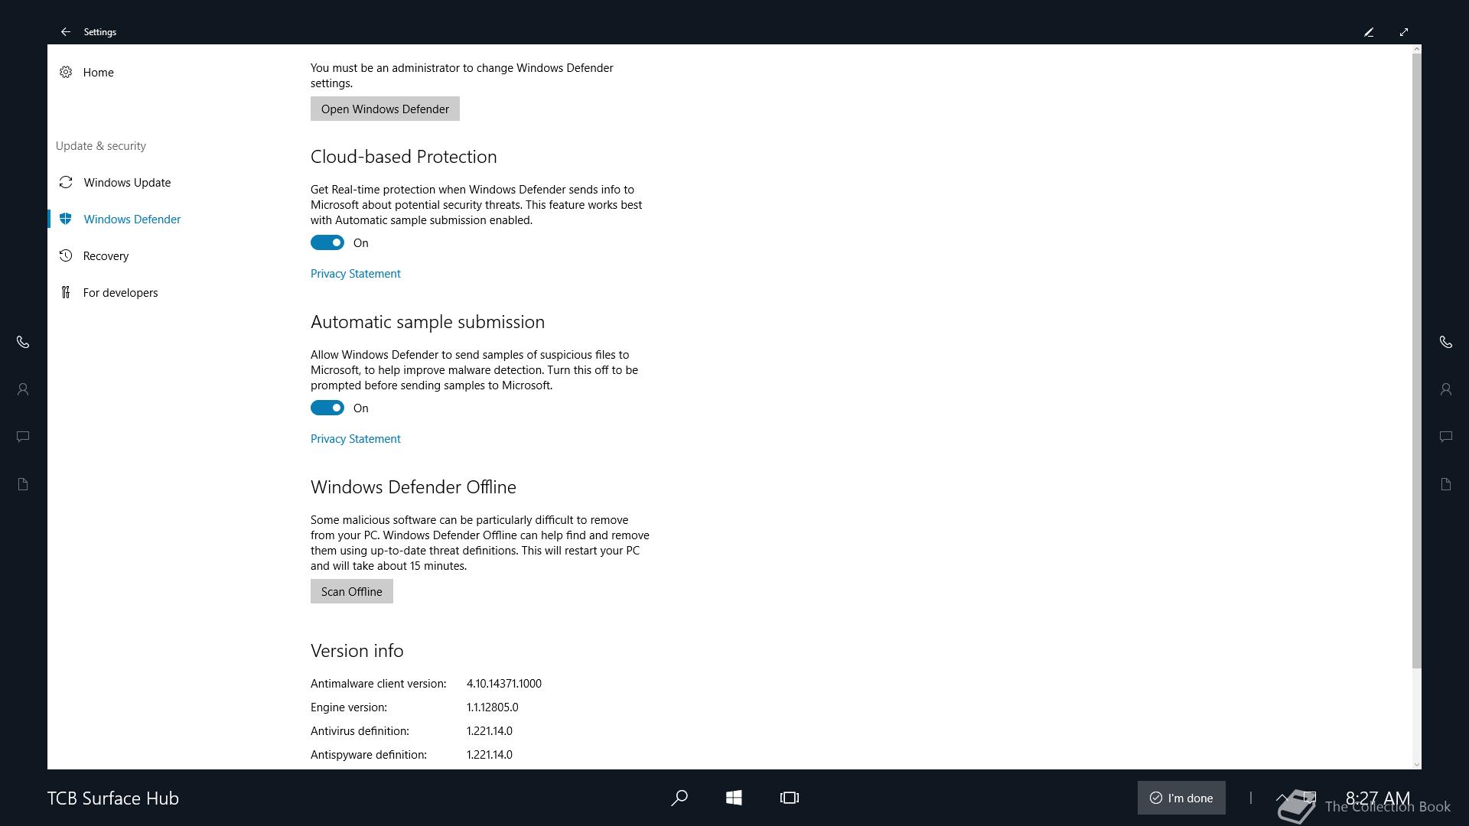Open the Start menu Windows logo
Image resolution: width=1469 pixels, height=826 pixels.
(734, 798)
